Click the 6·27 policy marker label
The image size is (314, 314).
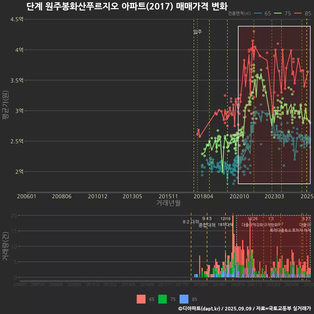coord(306,219)
